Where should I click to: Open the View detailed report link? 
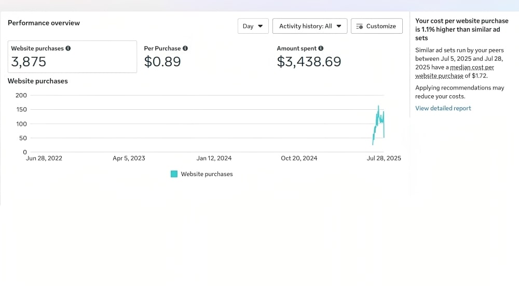443,108
